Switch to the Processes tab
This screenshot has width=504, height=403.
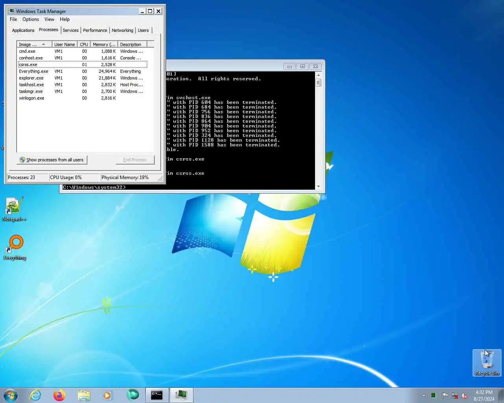pyautogui.click(x=48, y=30)
